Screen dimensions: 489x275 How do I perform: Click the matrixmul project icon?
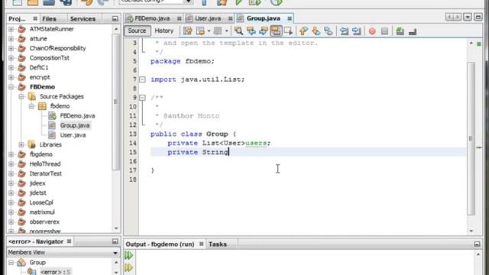point(21,212)
